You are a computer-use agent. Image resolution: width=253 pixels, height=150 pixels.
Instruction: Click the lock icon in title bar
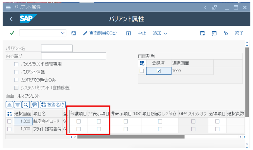click(x=214, y=8)
